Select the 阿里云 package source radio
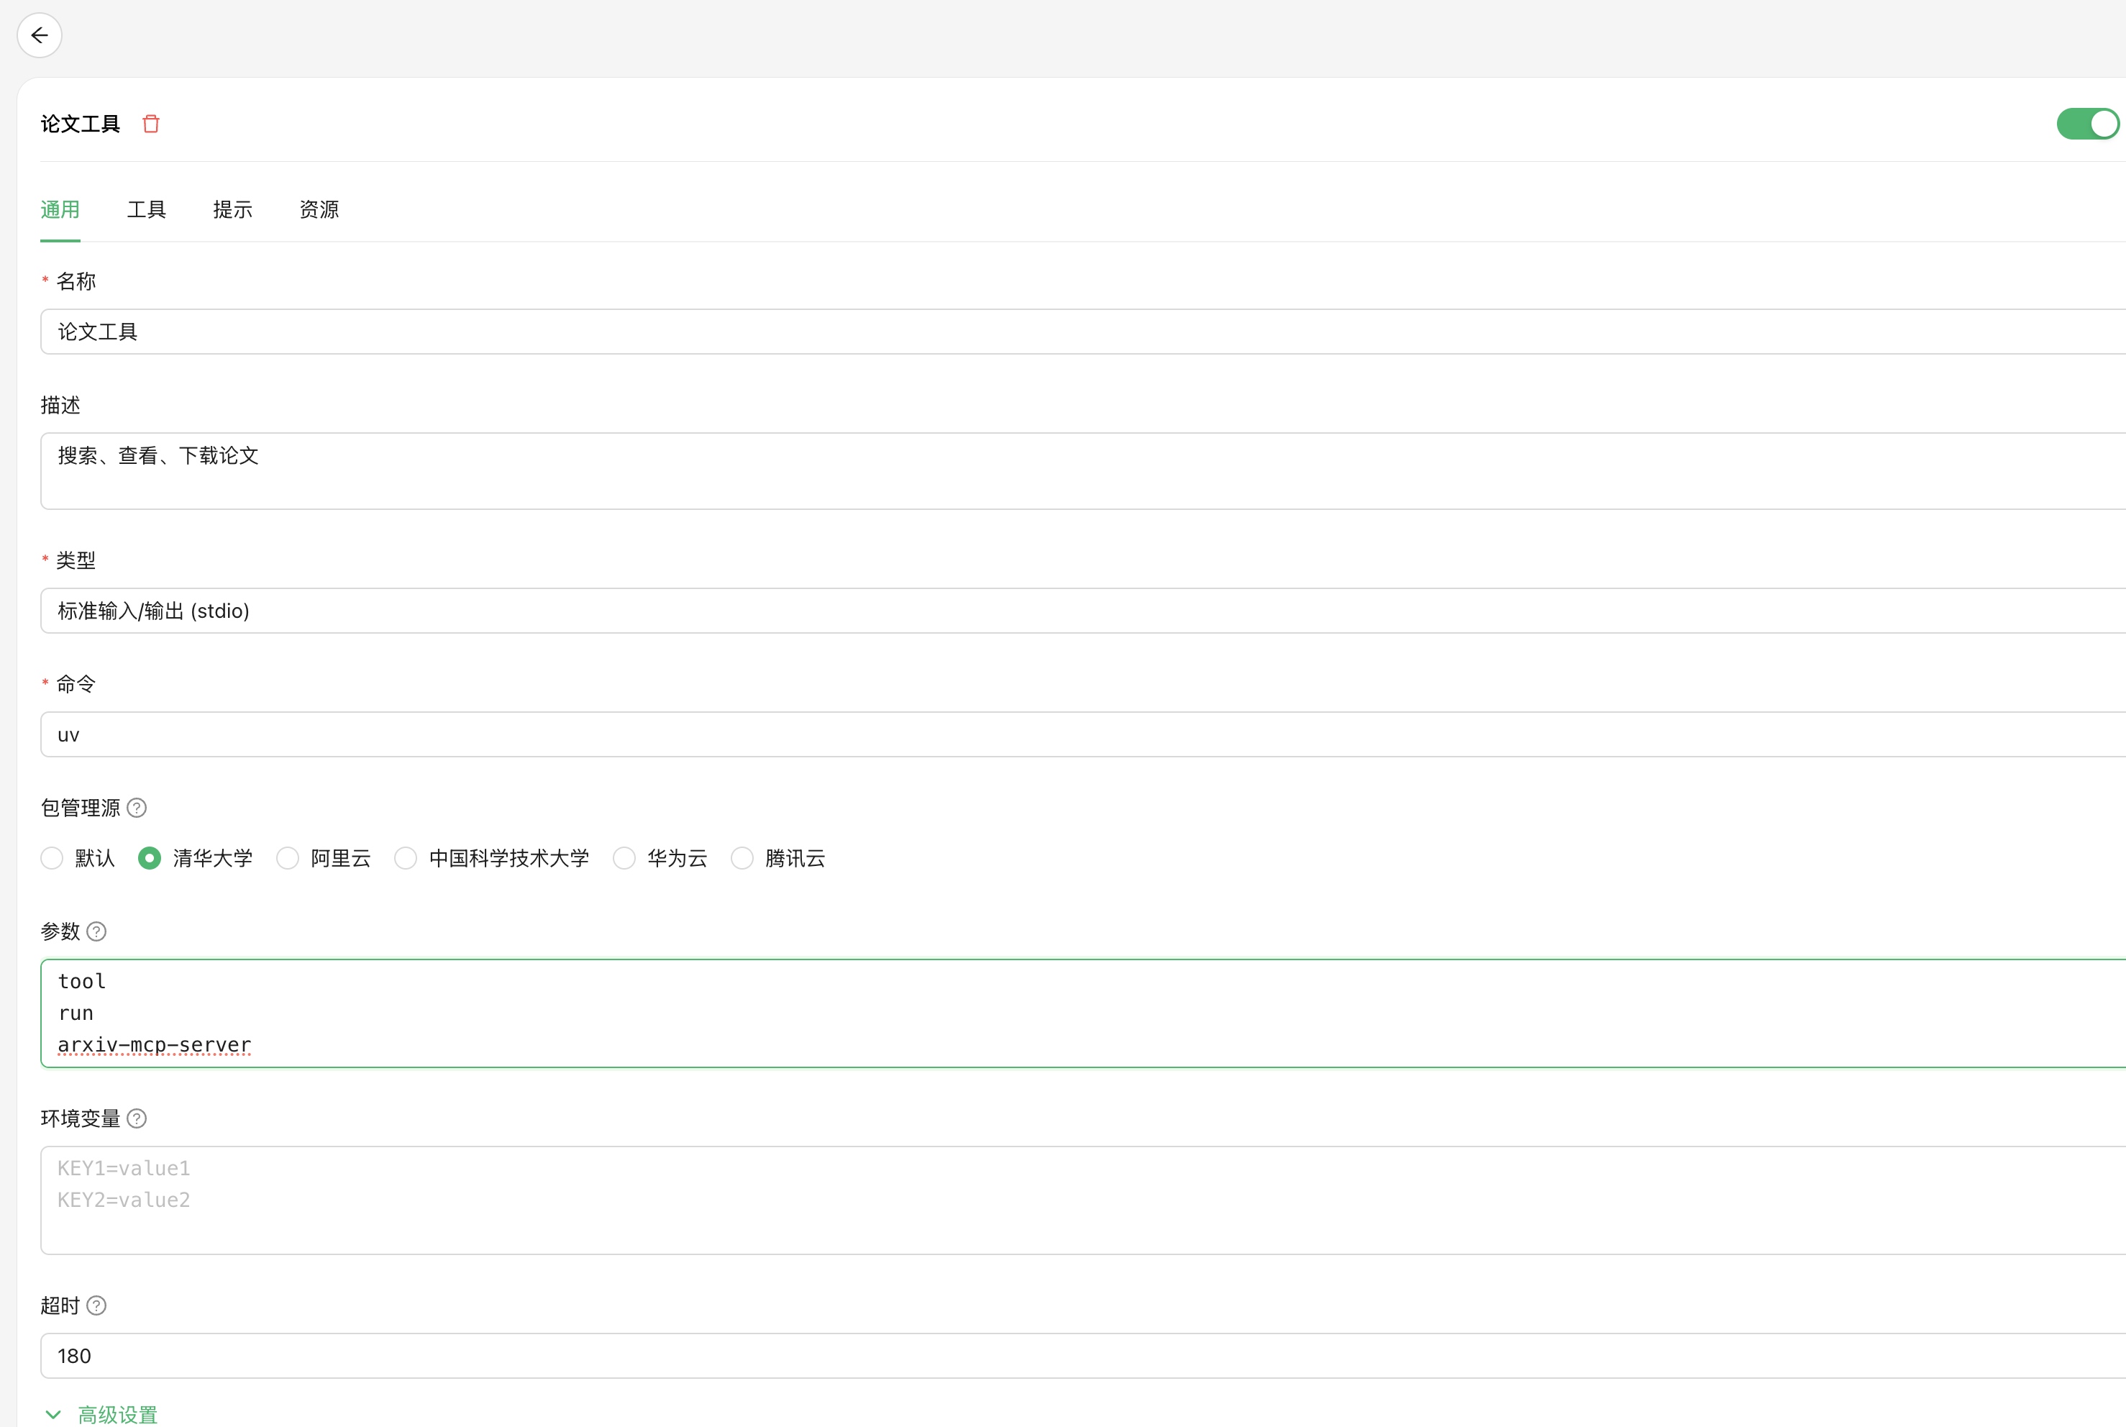Screen dimensions: 2126x1427 [x=288, y=858]
